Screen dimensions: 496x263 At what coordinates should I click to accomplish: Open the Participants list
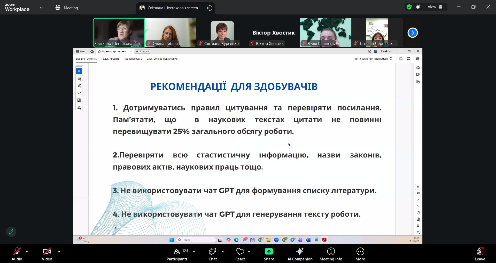177,254
